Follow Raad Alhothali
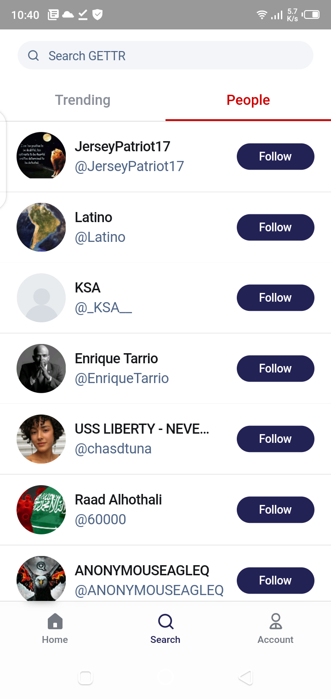 275,510
